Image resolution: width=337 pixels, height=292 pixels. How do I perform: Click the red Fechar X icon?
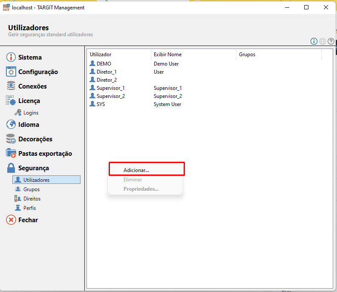click(x=11, y=220)
